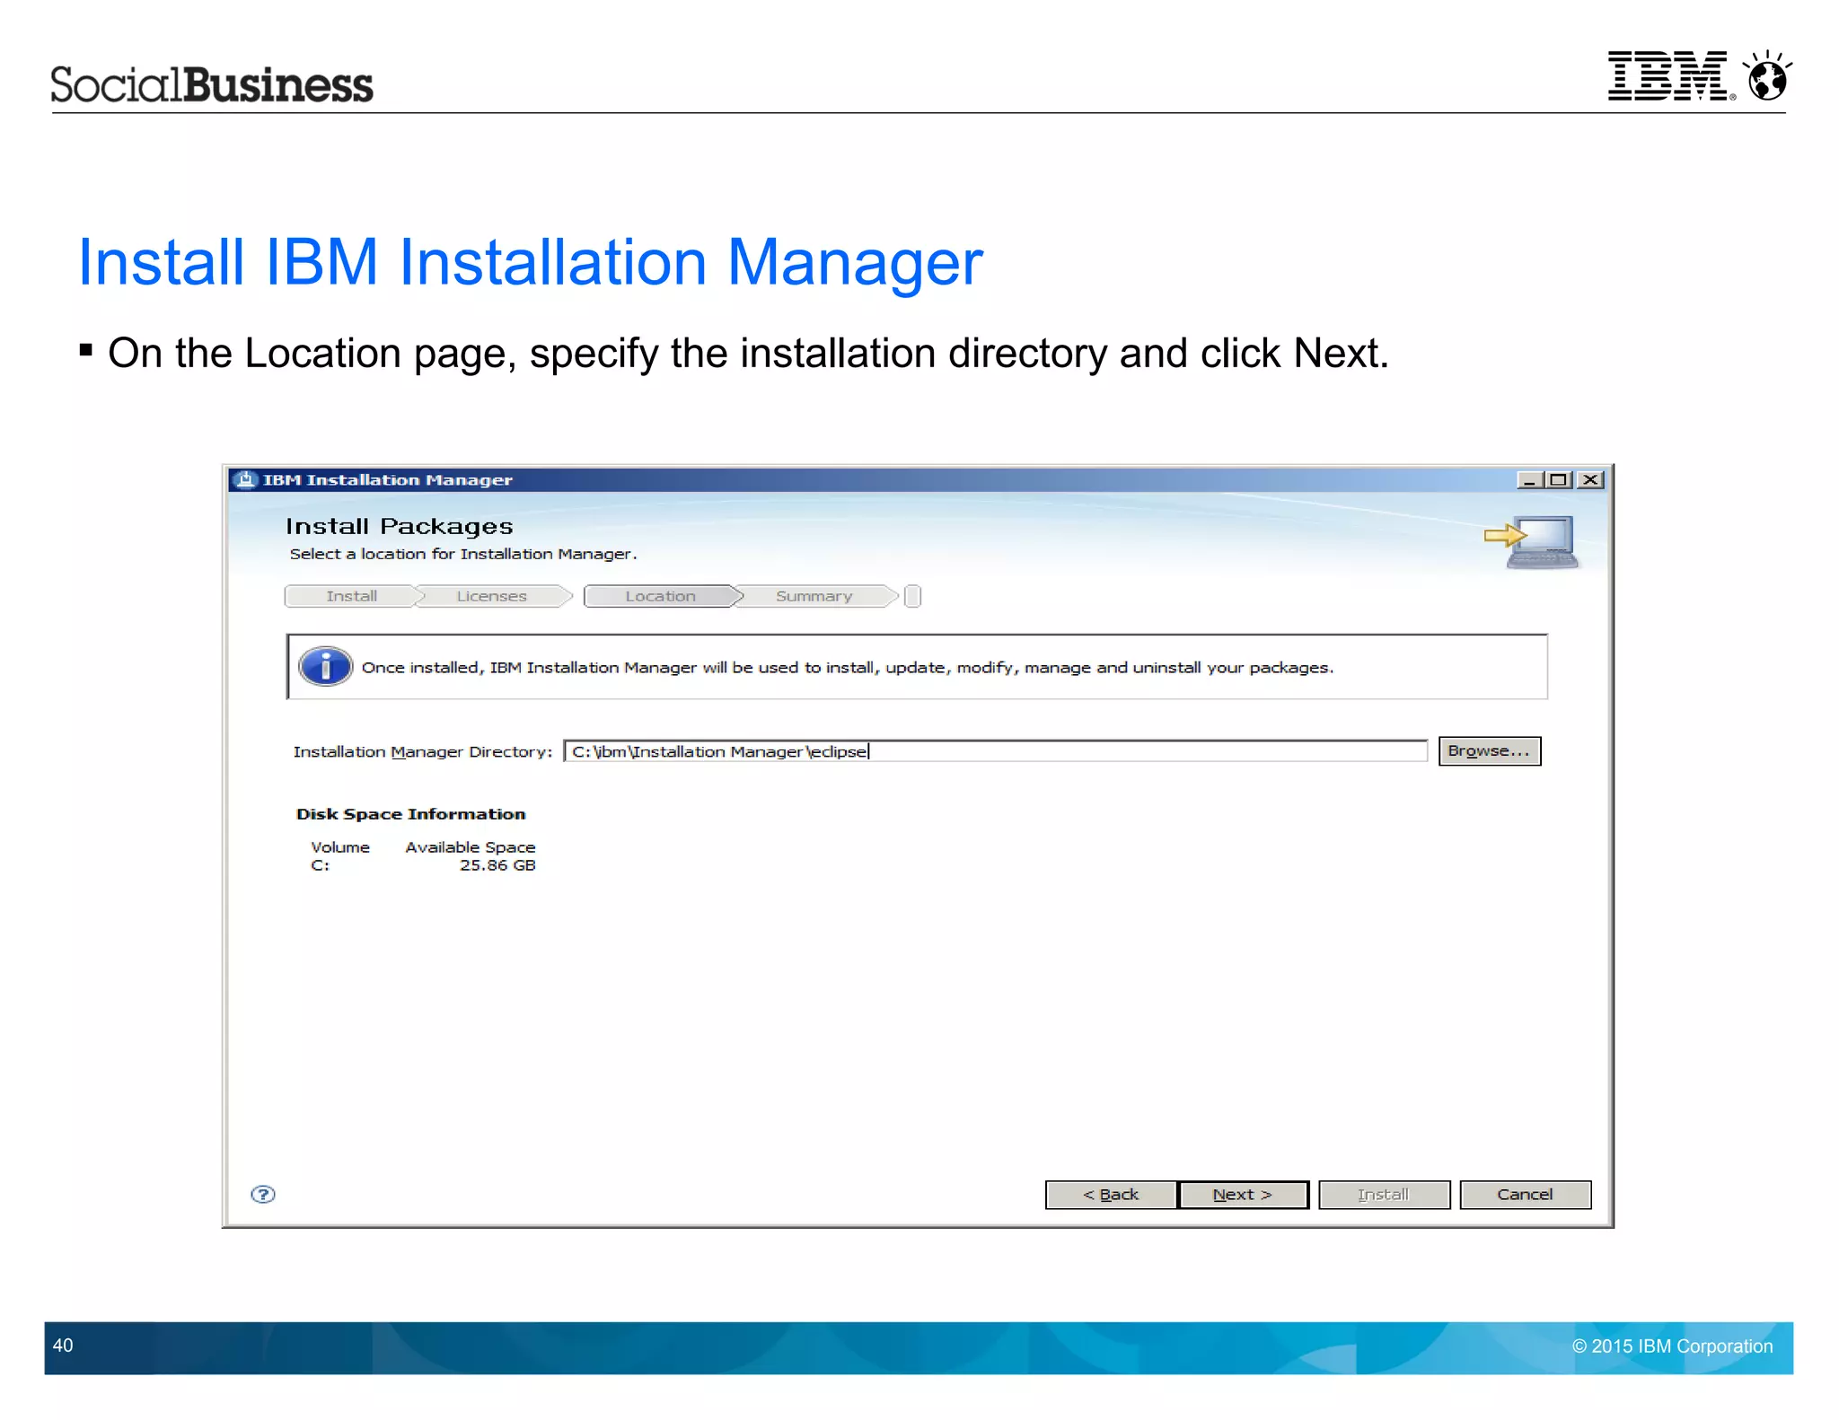Click the 'Once installed, IBM Installation Manager' message text
Viewport: 1839px width, 1420px height.
[848, 668]
